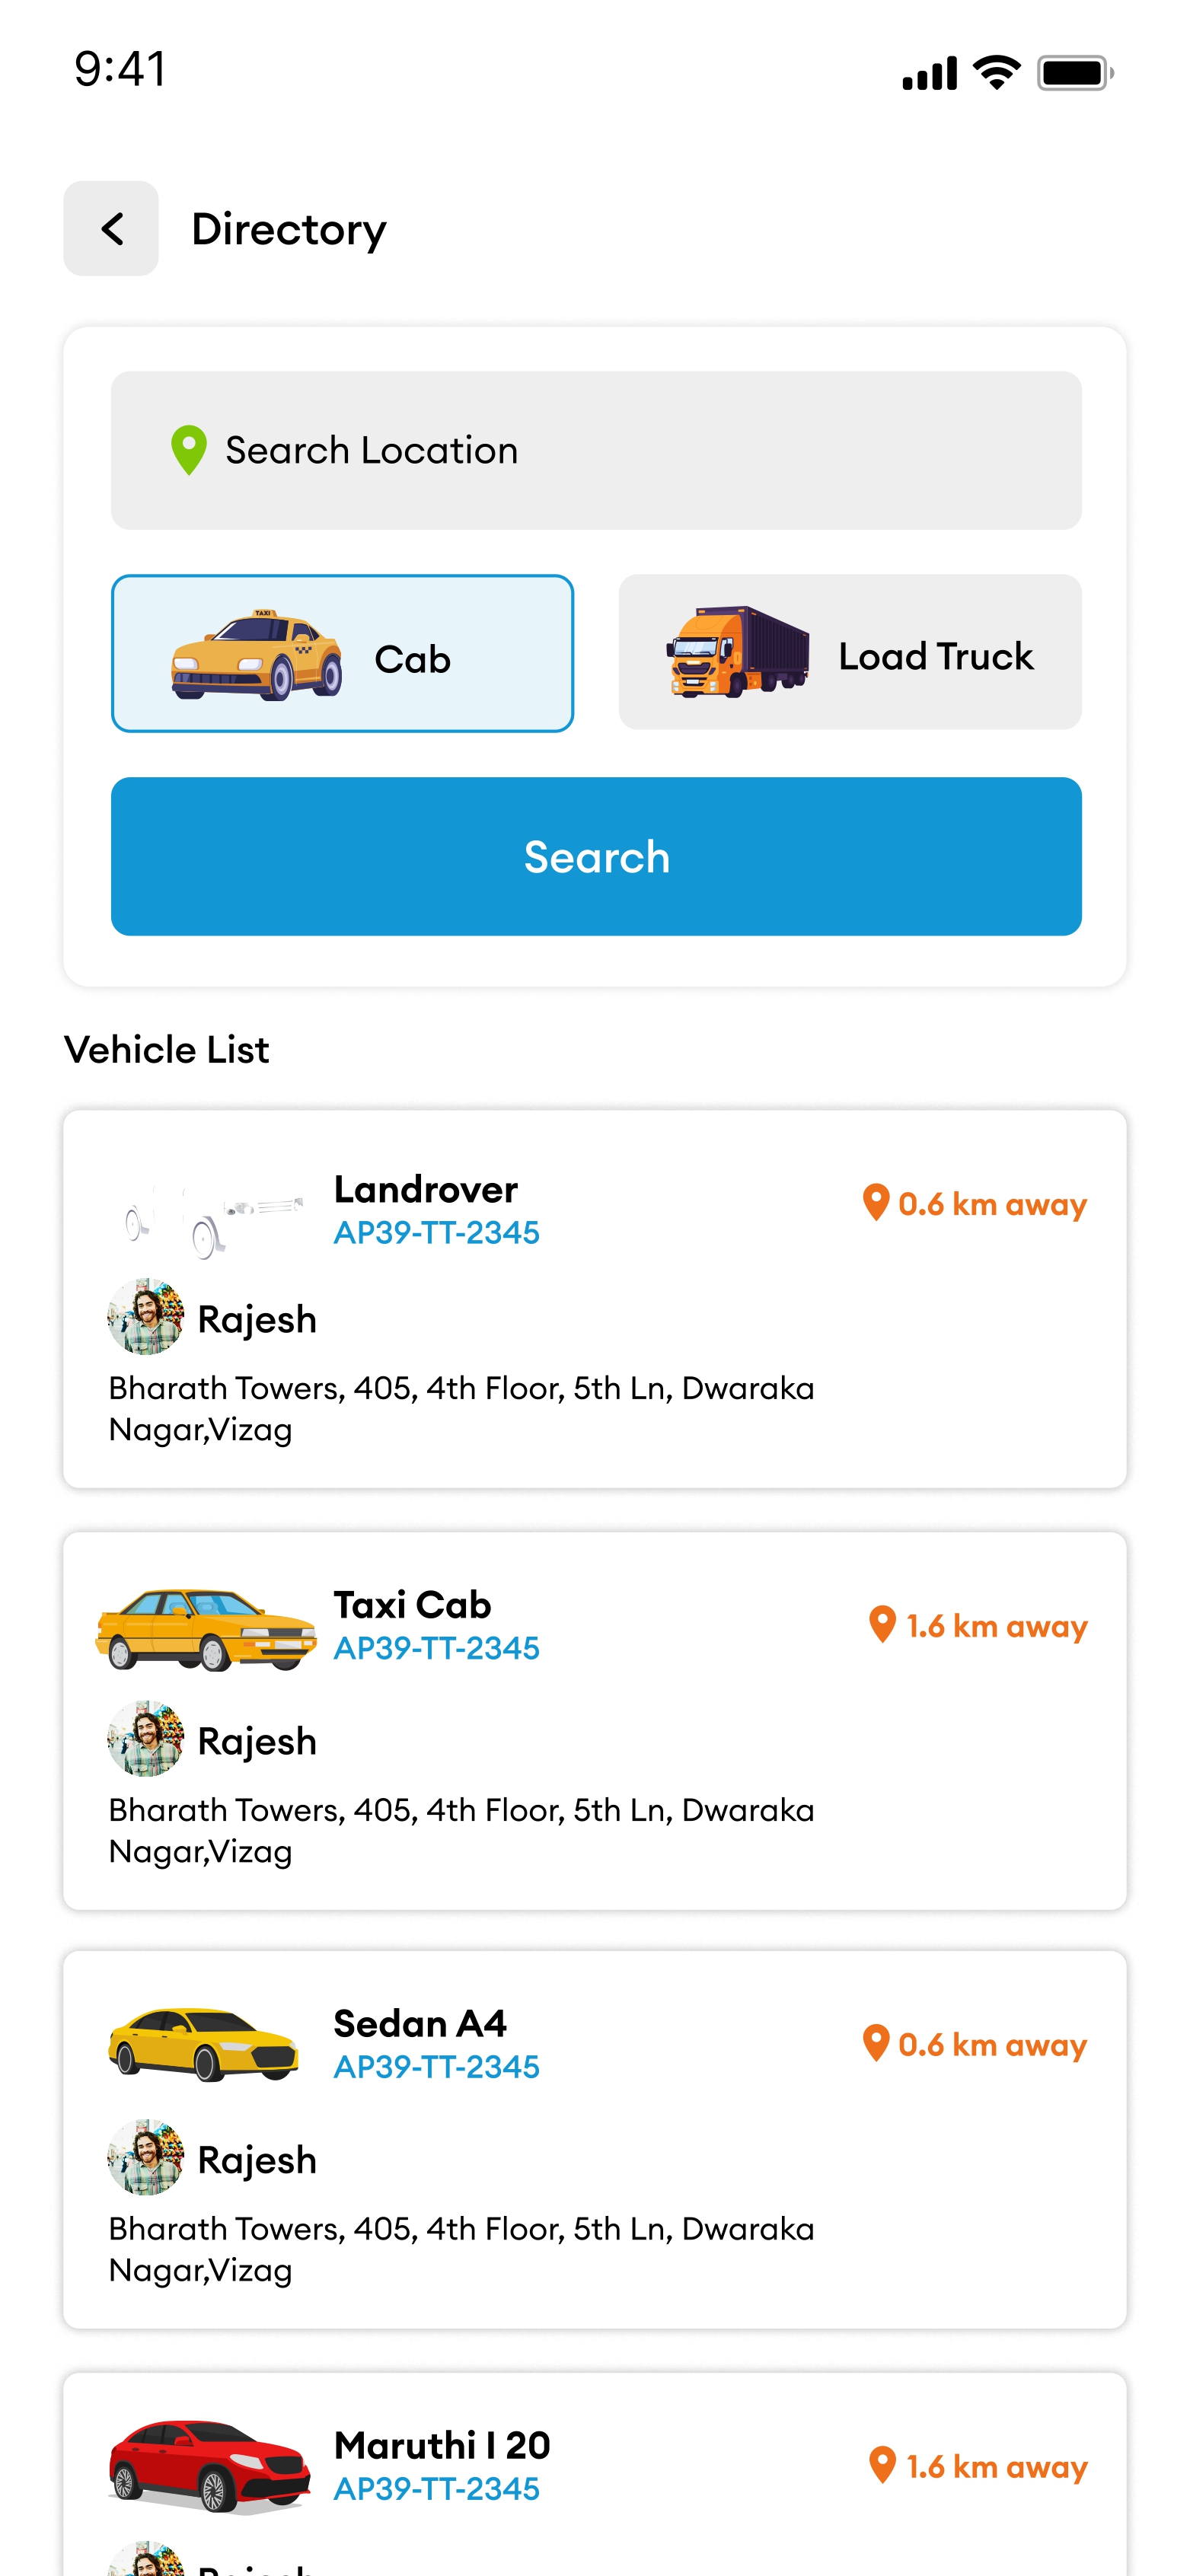Tap Rajesh's avatar on Landrover card
Screen dimensions: 1190x2576
click(146, 1318)
